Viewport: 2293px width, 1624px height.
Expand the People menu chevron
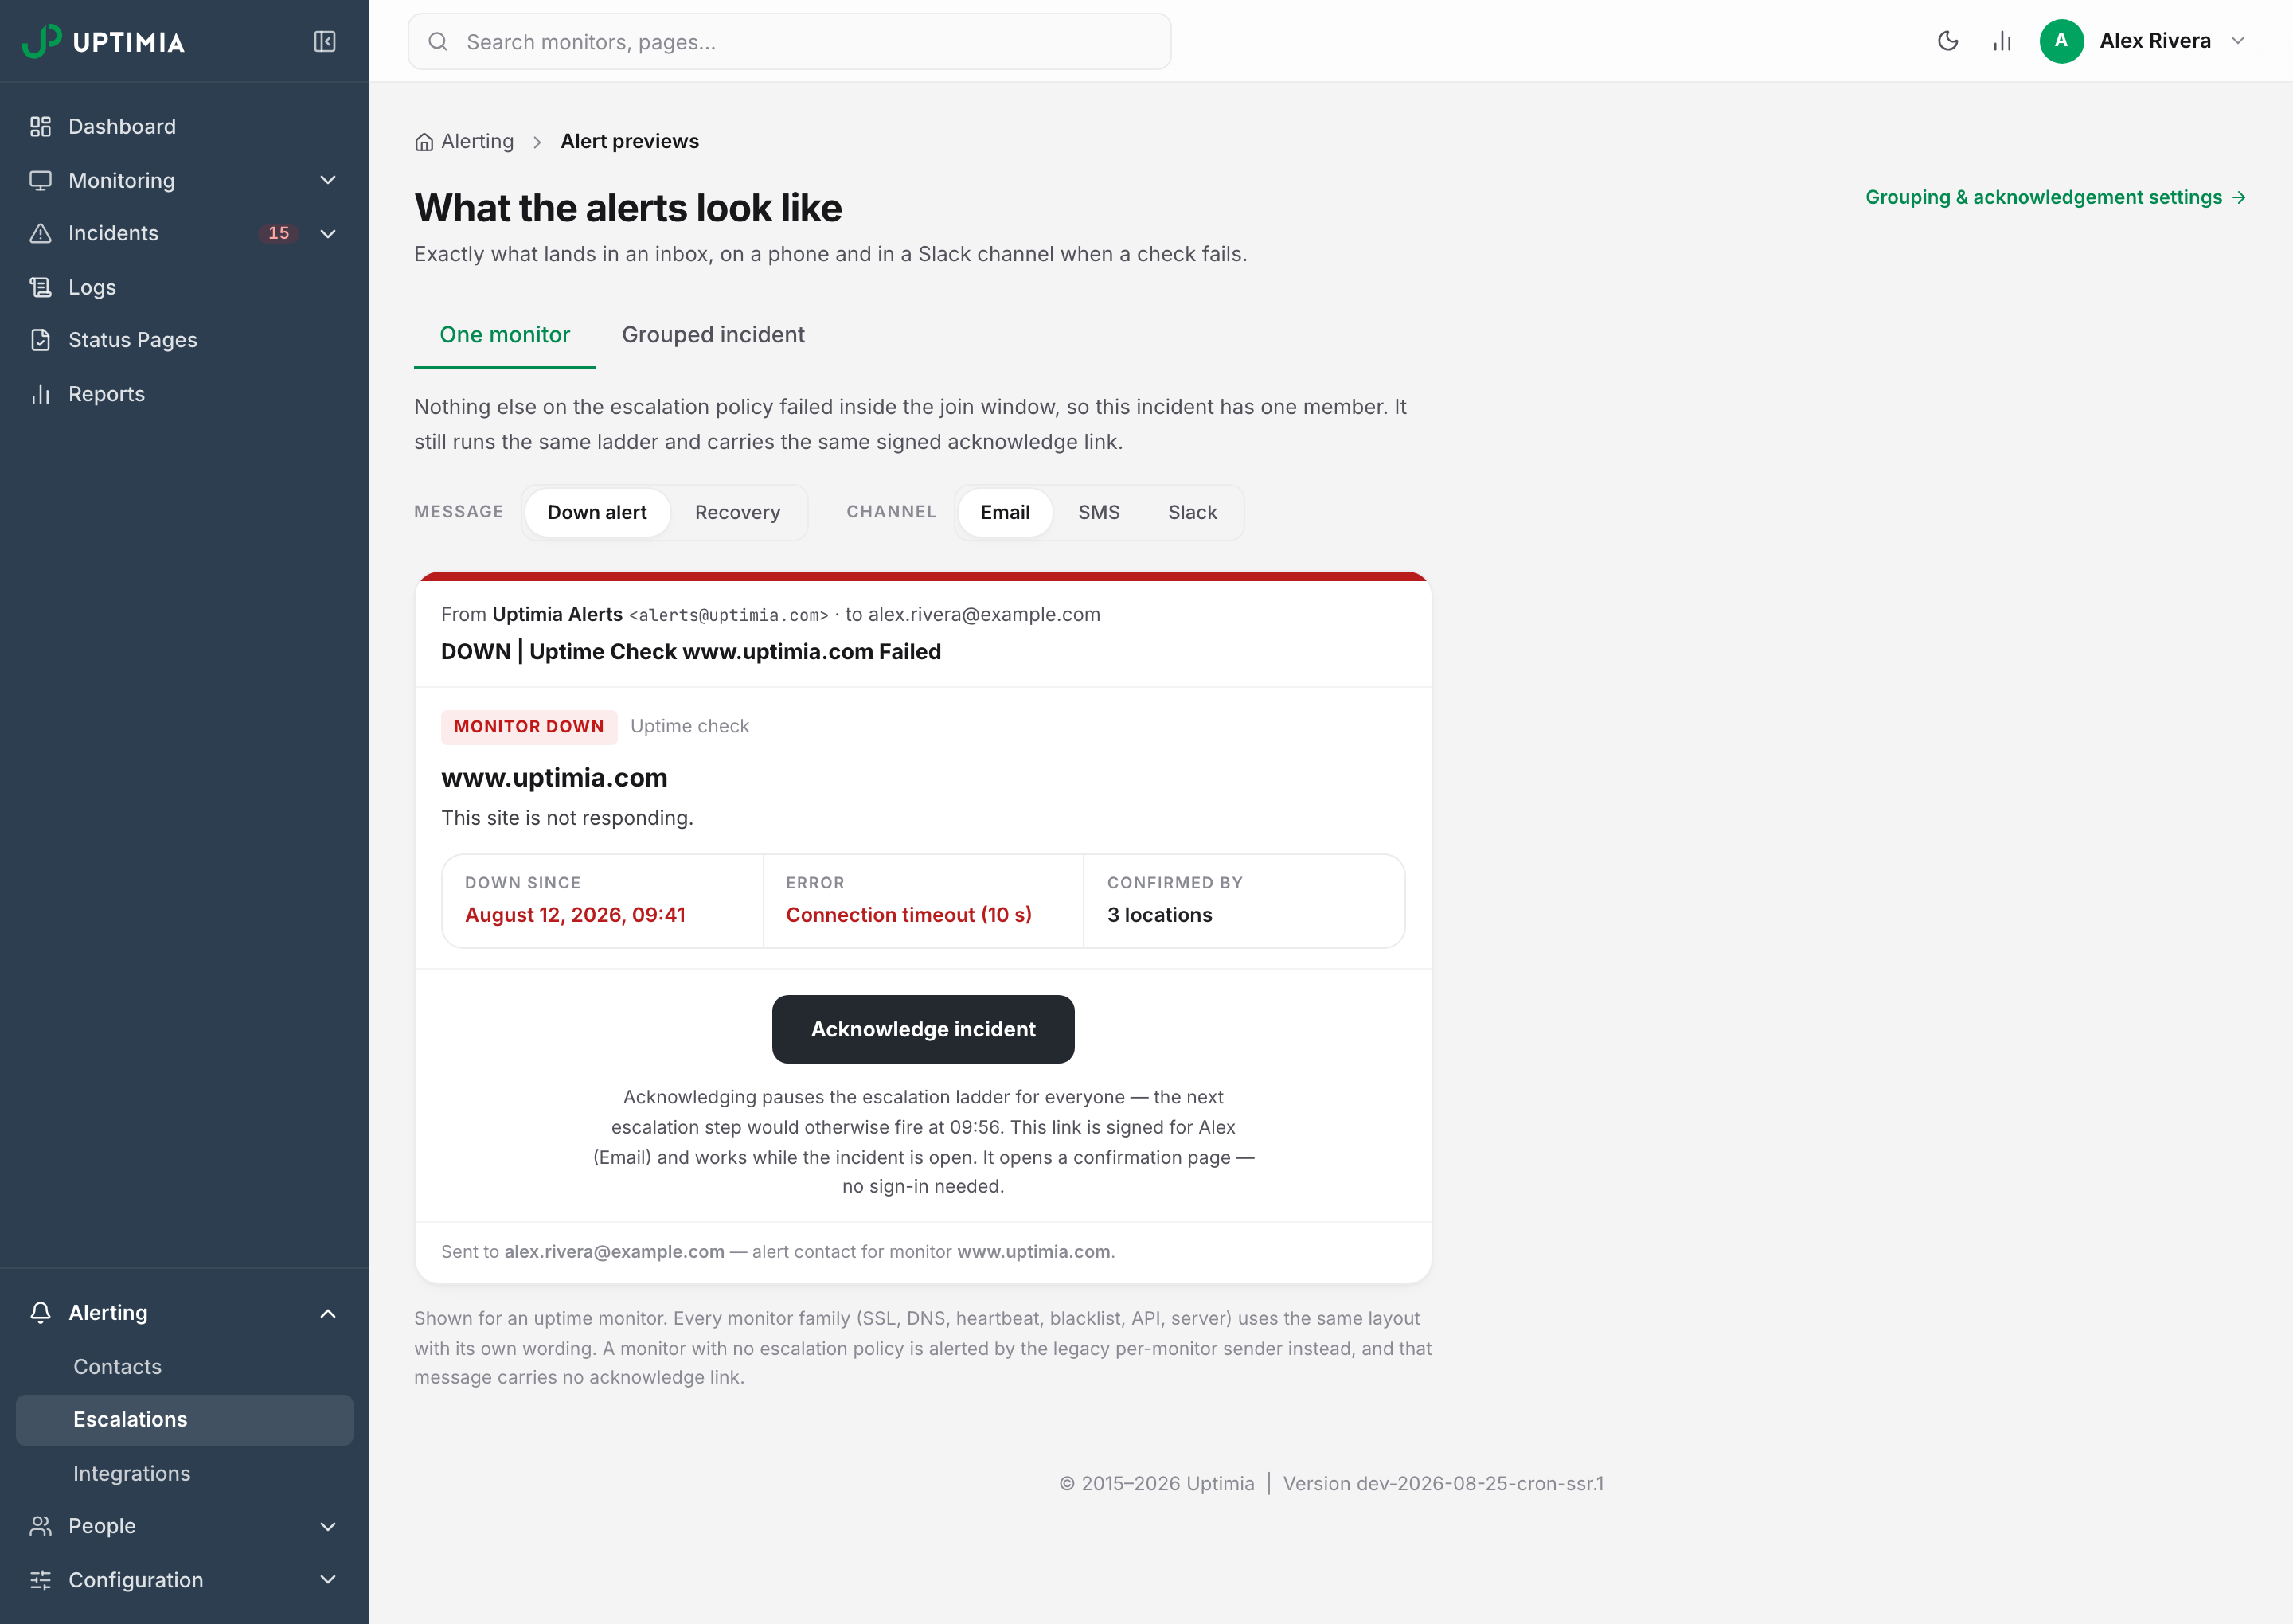pyautogui.click(x=328, y=1526)
